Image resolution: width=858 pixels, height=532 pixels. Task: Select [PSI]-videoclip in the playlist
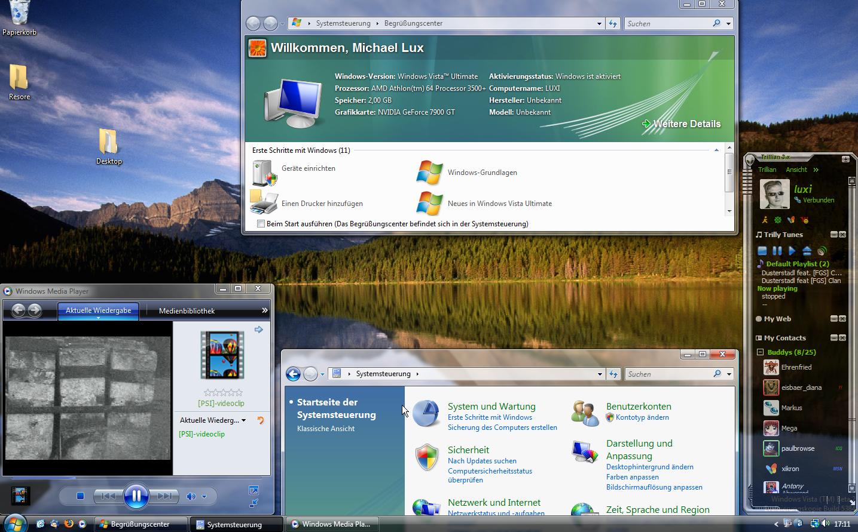202,434
